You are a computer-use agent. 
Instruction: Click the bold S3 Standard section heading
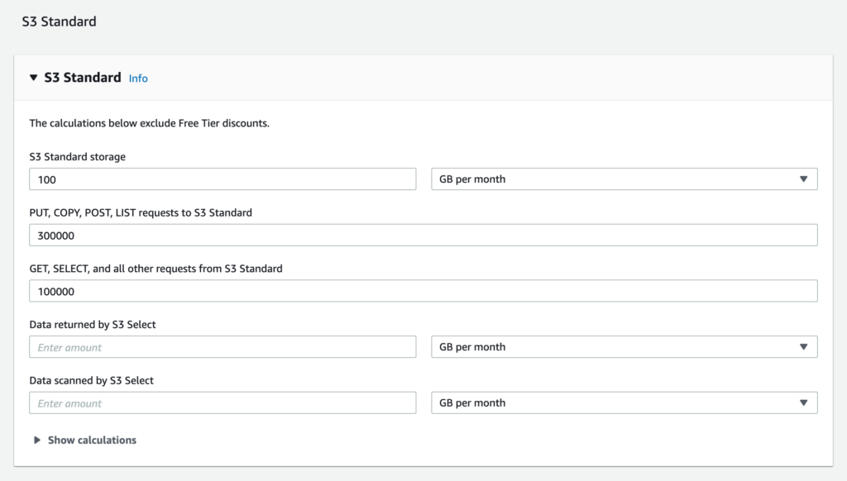[x=83, y=78]
